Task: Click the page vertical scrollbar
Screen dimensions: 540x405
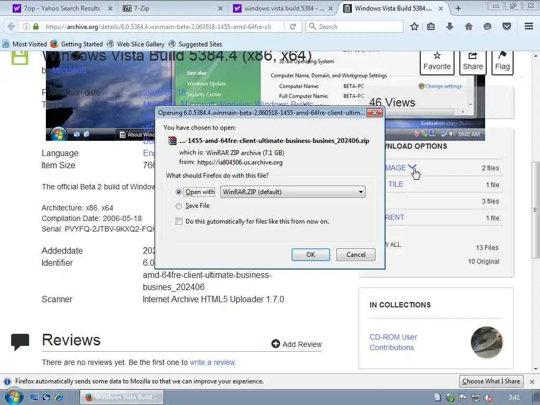Action: [x=535, y=210]
